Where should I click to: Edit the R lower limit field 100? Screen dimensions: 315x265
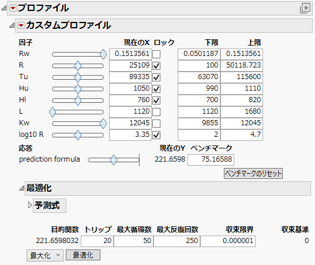[199, 66]
